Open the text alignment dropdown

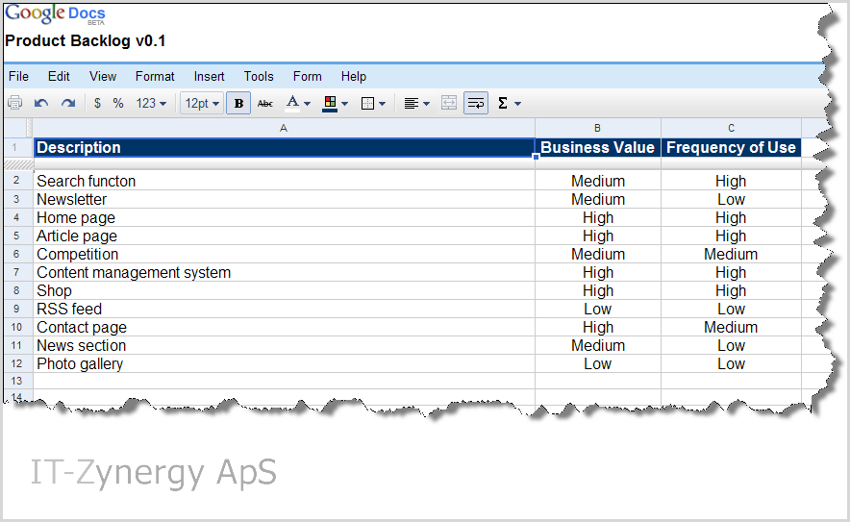(x=417, y=103)
